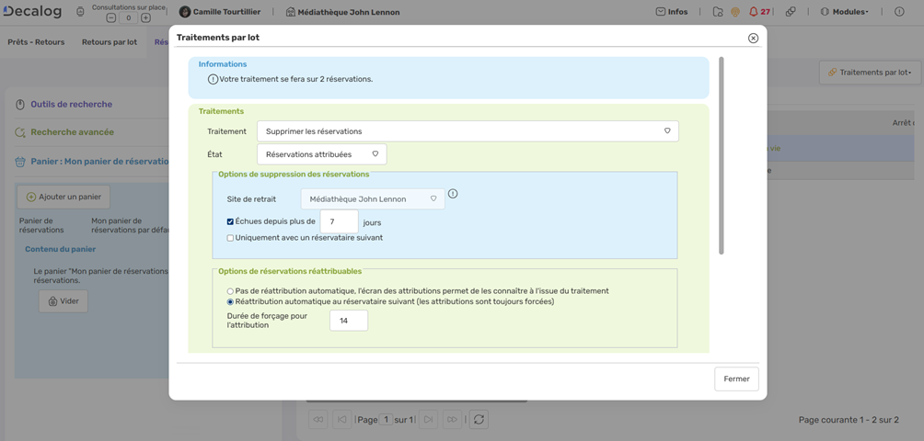This screenshot has width=924, height=441.
Task: Click the link icon in top bar
Action: (x=791, y=12)
